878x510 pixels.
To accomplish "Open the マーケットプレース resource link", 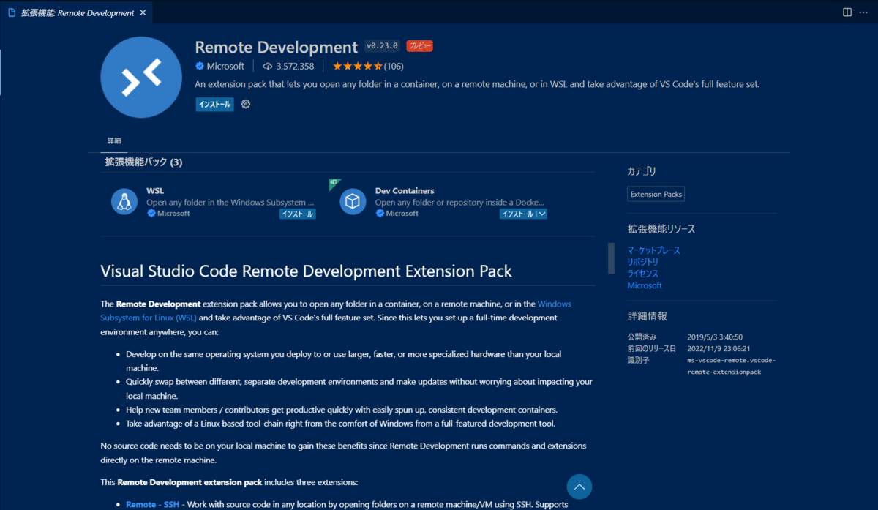I will tap(653, 250).
